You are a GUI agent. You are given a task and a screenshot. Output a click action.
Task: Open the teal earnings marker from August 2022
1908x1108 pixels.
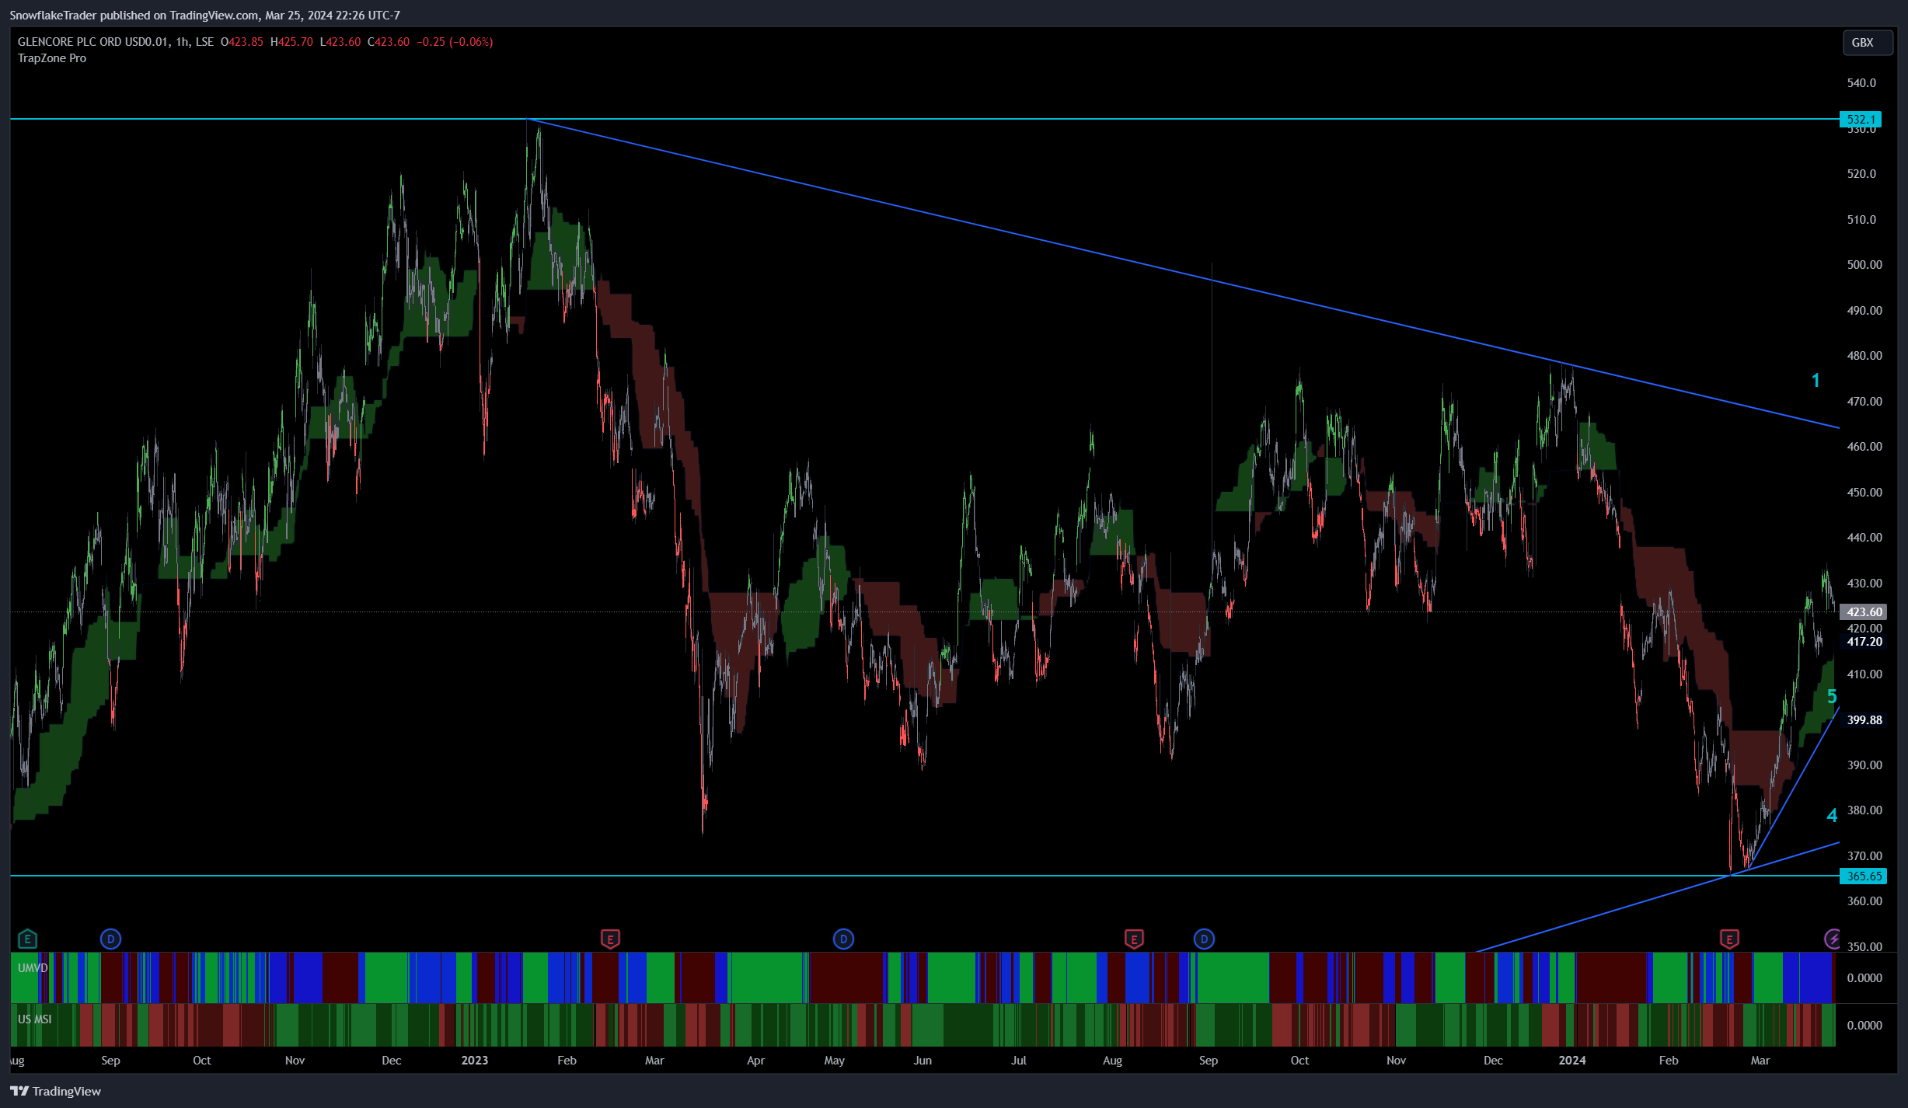coord(27,939)
